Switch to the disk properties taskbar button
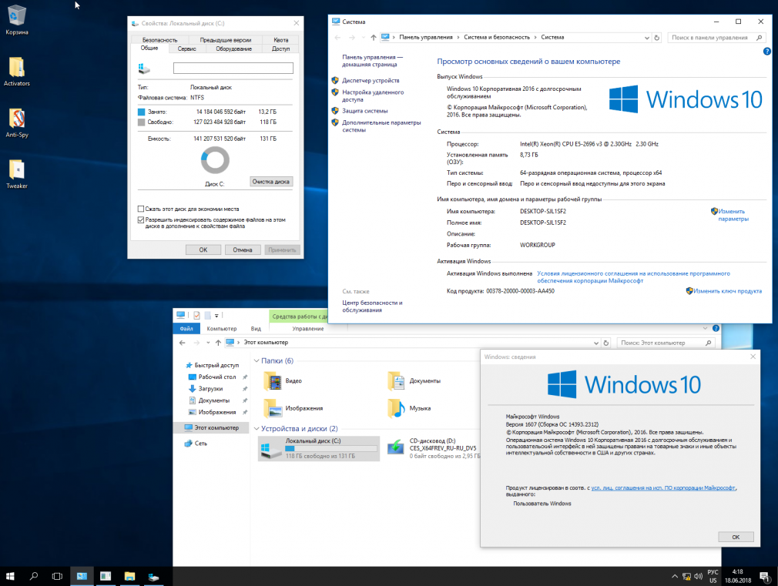 tap(153, 576)
